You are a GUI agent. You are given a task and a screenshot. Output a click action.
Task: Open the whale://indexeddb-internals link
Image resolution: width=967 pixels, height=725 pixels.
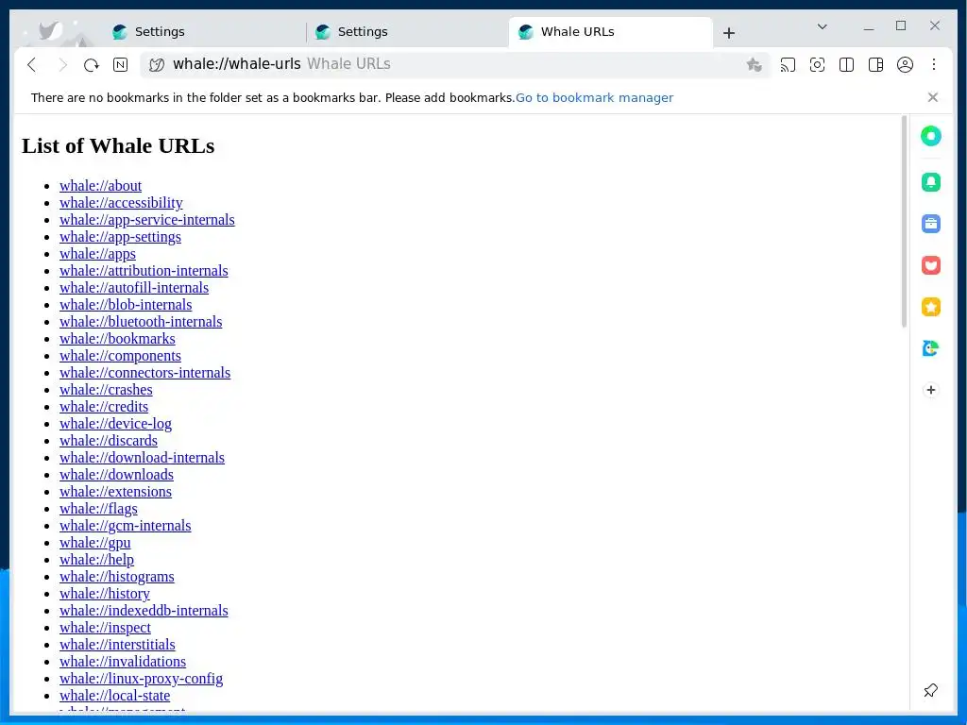point(144,611)
